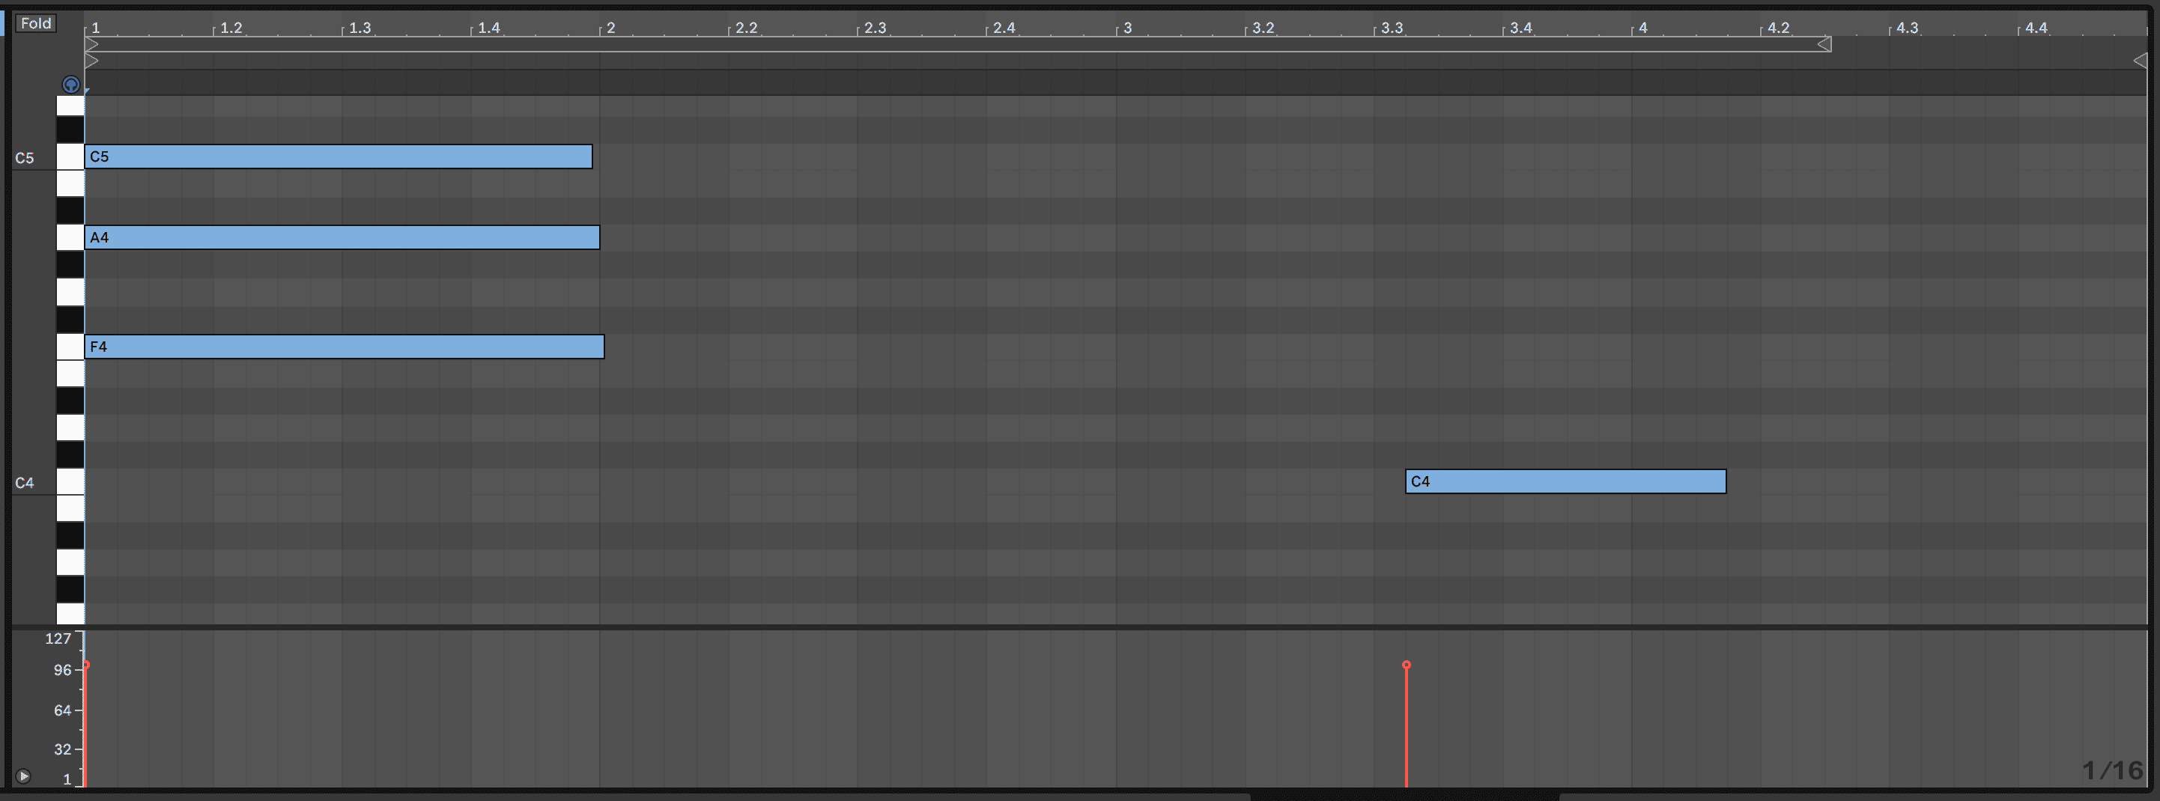Click the B3 white piano key

(x=70, y=508)
